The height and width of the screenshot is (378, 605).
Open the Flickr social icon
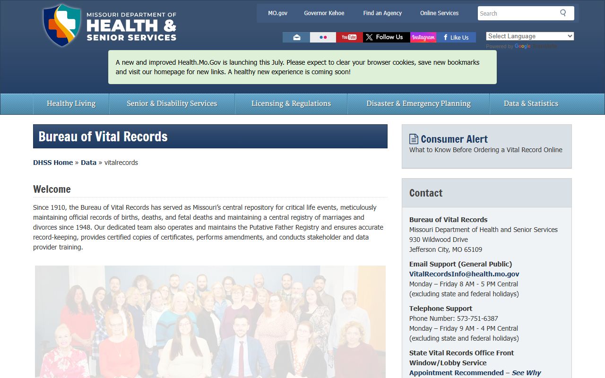[323, 37]
